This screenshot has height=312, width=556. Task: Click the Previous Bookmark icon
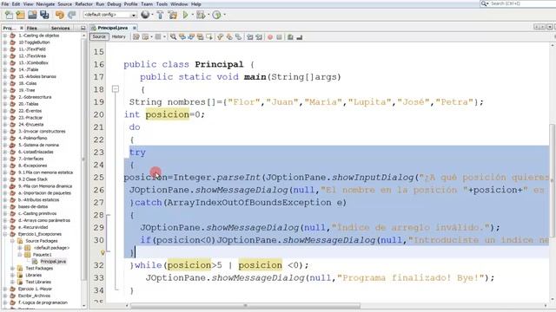tap(220, 36)
